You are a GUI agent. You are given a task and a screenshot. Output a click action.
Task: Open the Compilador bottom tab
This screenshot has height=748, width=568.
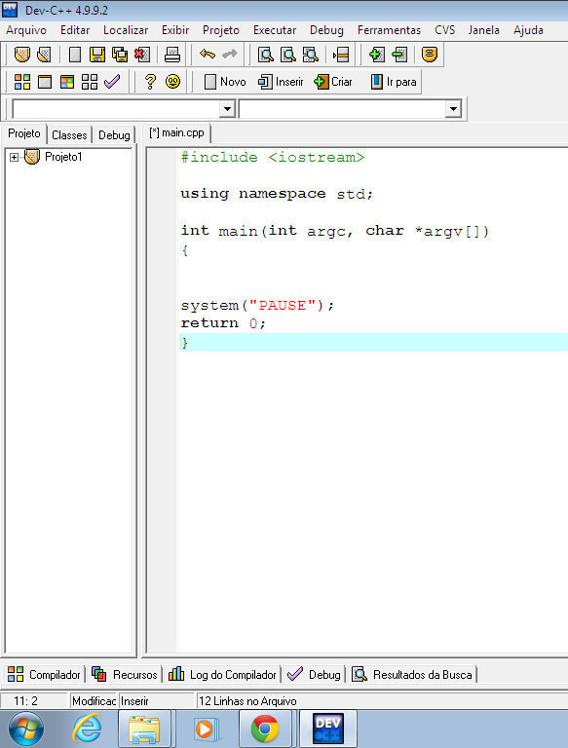click(x=44, y=675)
